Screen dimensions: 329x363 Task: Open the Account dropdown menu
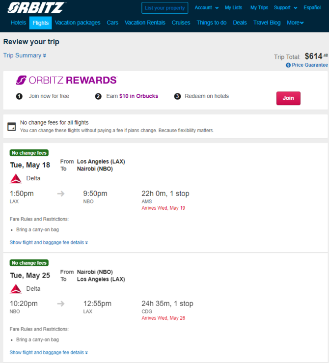pyautogui.click(x=207, y=8)
